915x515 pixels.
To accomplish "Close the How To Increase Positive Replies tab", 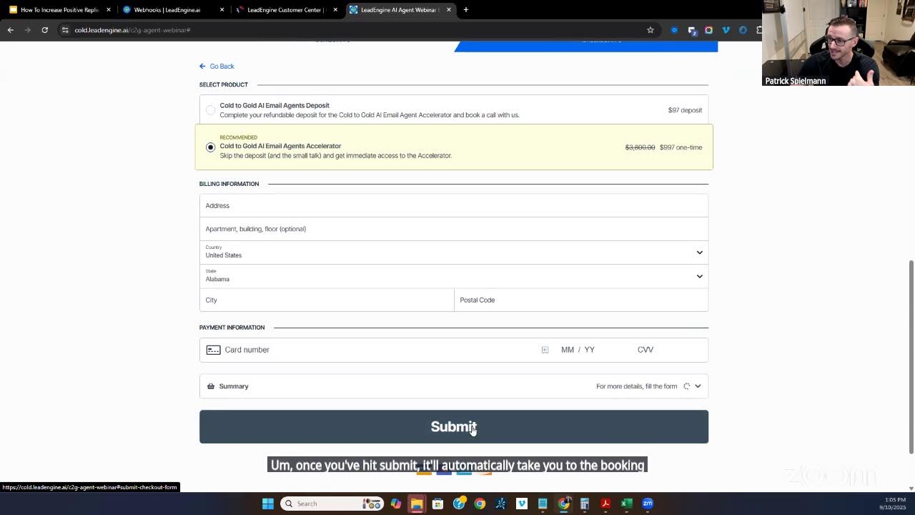I will tap(109, 10).
